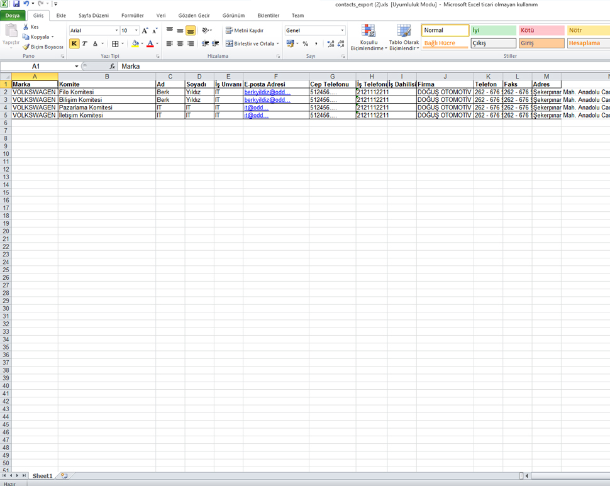The height and width of the screenshot is (486, 610).
Task: Apply the Bağlı Hücre cell style
Action: tap(445, 43)
